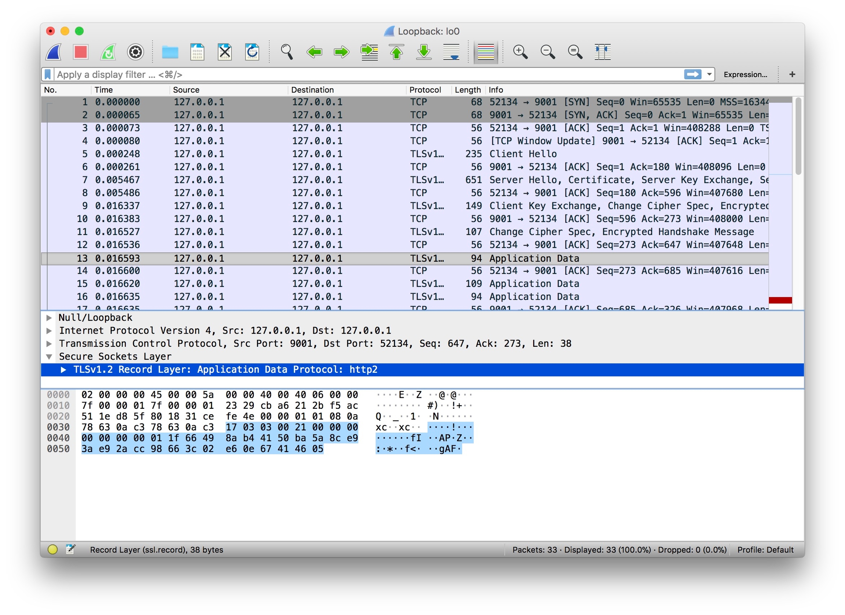Click the plus button to add filter
This screenshot has height=615, width=845.
coord(792,74)
